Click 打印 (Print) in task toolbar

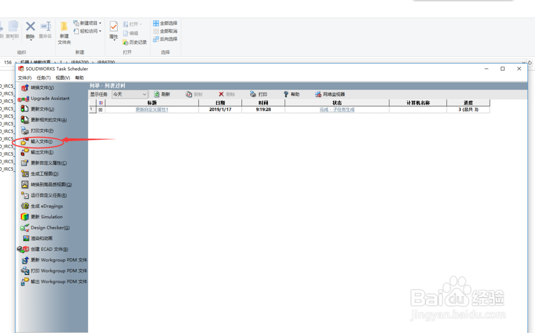258,95
